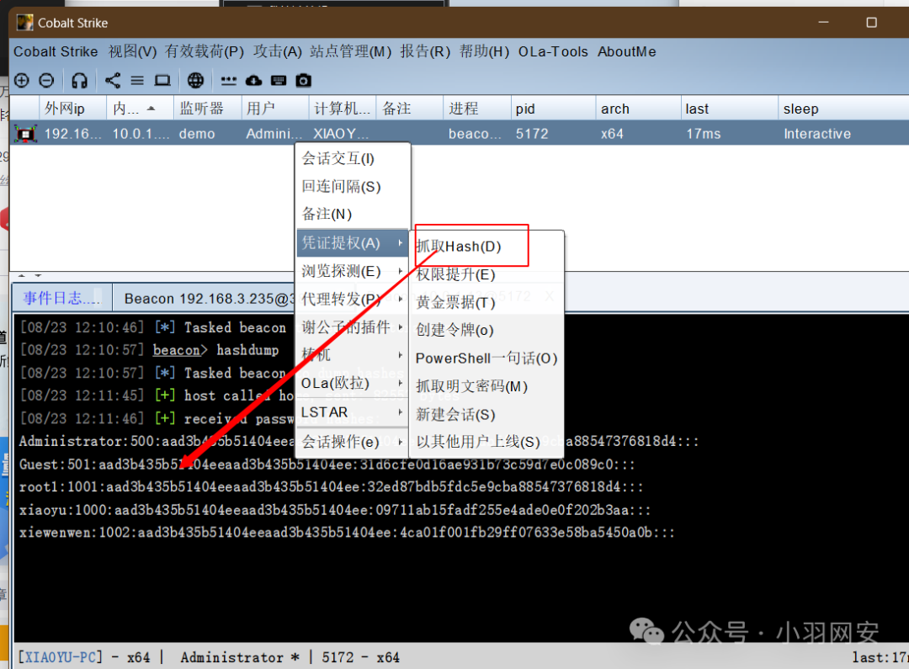The image size is (909, 669).
Task: Choose 备注(N) in context menu
Action: (x=353, y=214)
